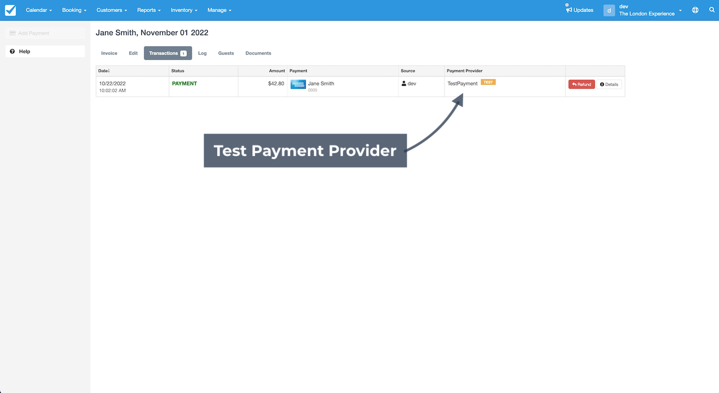Click the green PAYMENT status
Image resolution: width=719 pixels, height=393 pixels.
pyautogui.click(x=185, y=84)
